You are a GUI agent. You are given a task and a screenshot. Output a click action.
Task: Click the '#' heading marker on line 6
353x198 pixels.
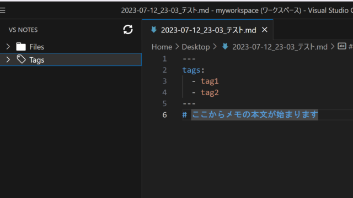click(x=185, y=115)
